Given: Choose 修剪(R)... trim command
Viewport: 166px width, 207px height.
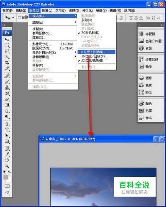Looking at the screenshot, I should (x=53, y=65).
